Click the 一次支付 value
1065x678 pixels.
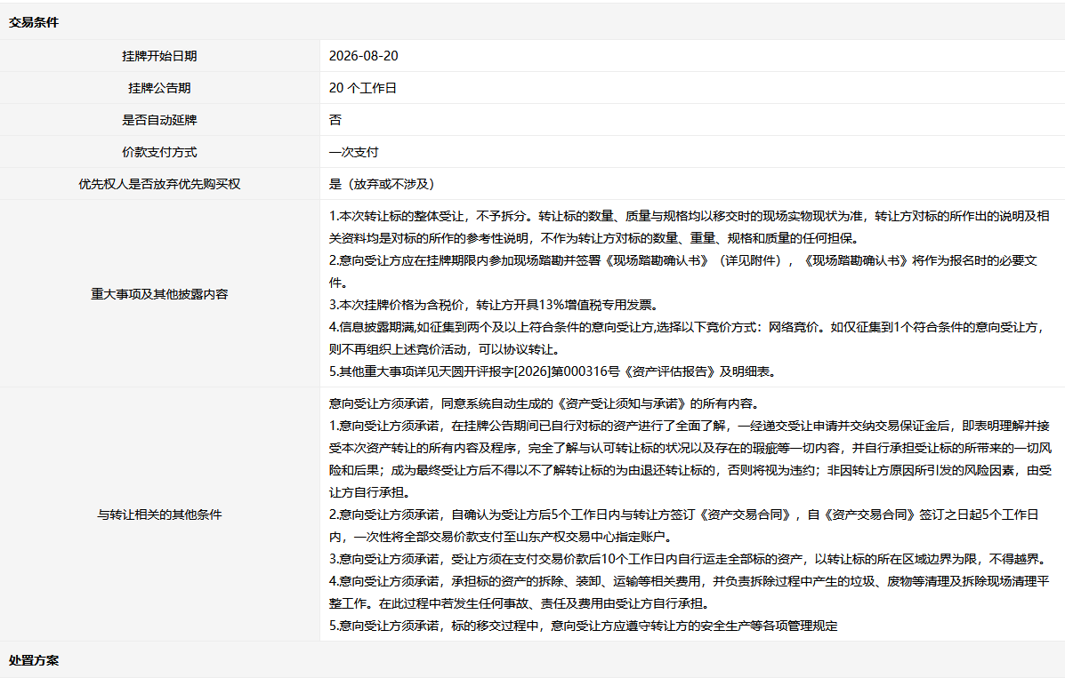[354, 152]
